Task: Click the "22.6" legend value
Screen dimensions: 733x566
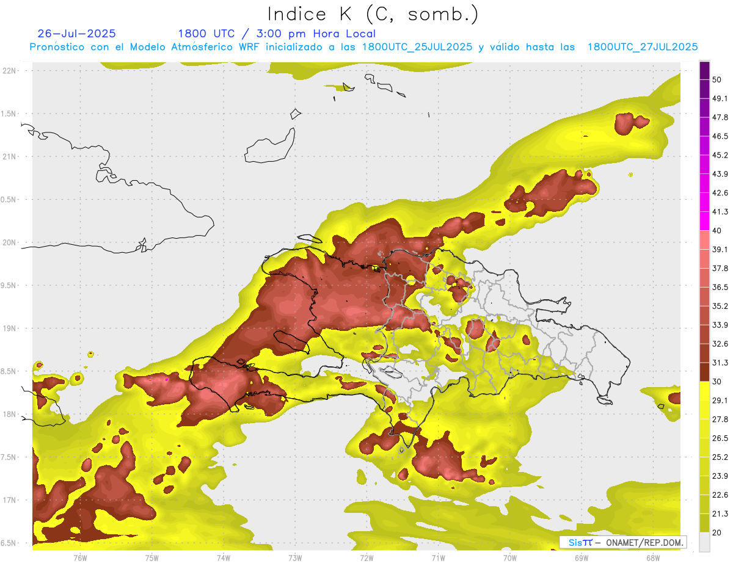Action: click(x=720, y=495)
